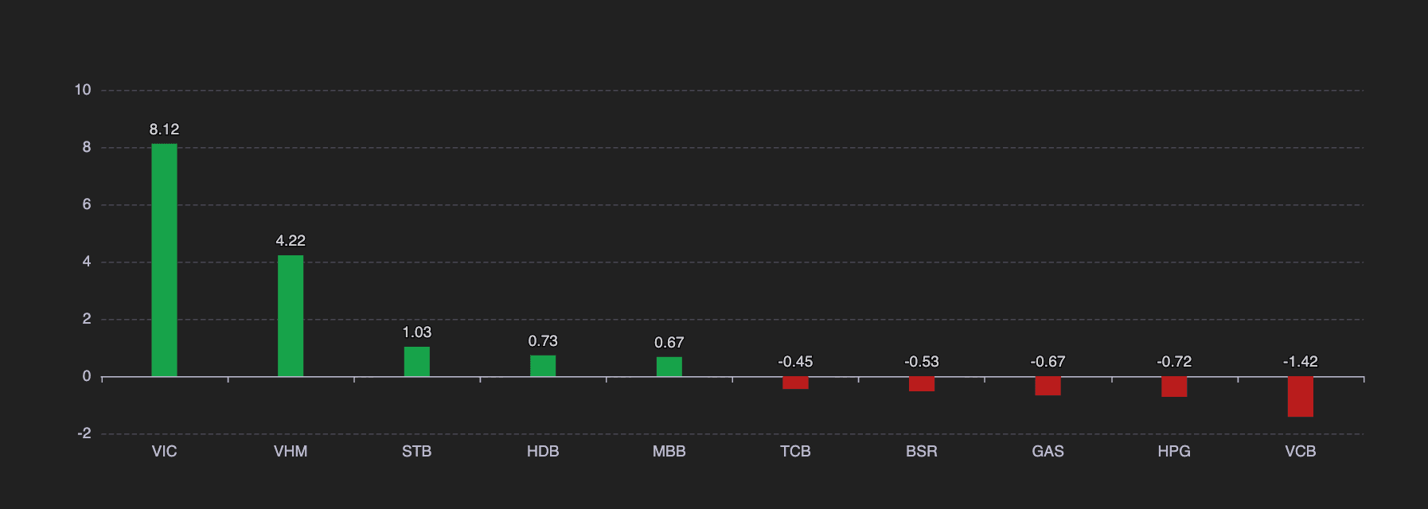Image resolution: width=1428 pixels, height=509 pixels.
Task: Click the red VCB bar
Action: point(1301,397)
